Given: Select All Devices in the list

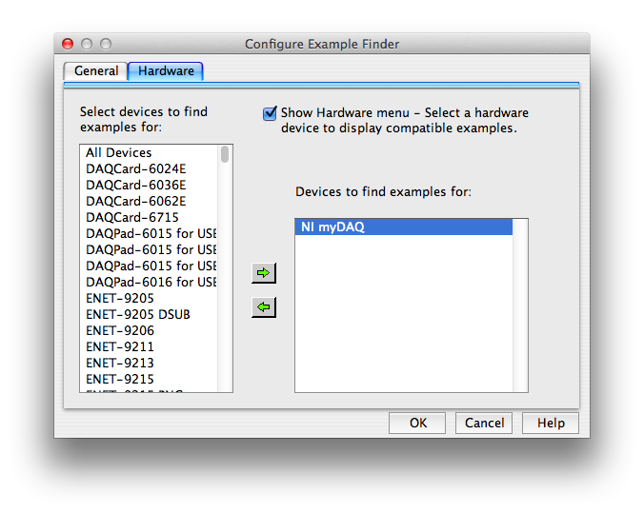Looking at the screenshot, I should [x=119, y=153].
